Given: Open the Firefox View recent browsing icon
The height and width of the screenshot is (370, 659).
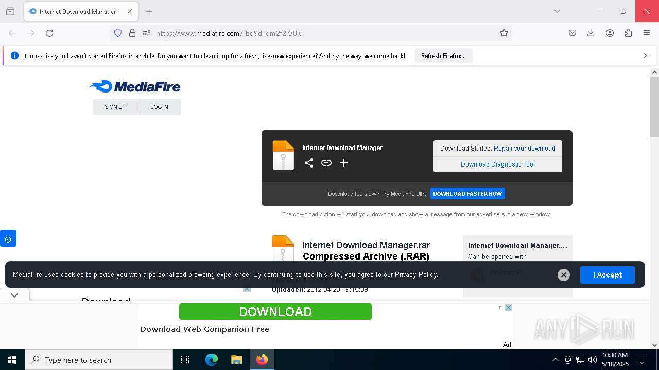Looking at the screenshot, I should tap(10, 11).
